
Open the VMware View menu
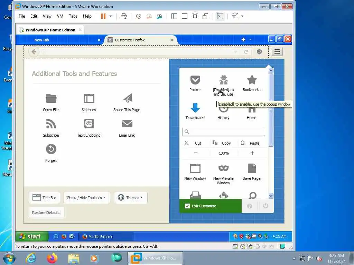click(x=47, y=16)
